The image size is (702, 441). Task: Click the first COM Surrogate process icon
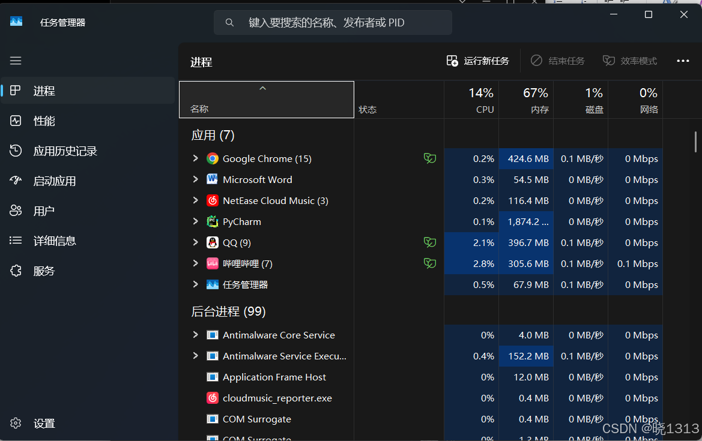tap(212, 419)
